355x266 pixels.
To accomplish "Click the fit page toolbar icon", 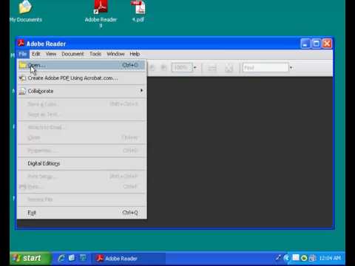I will (x=229, y=68).
